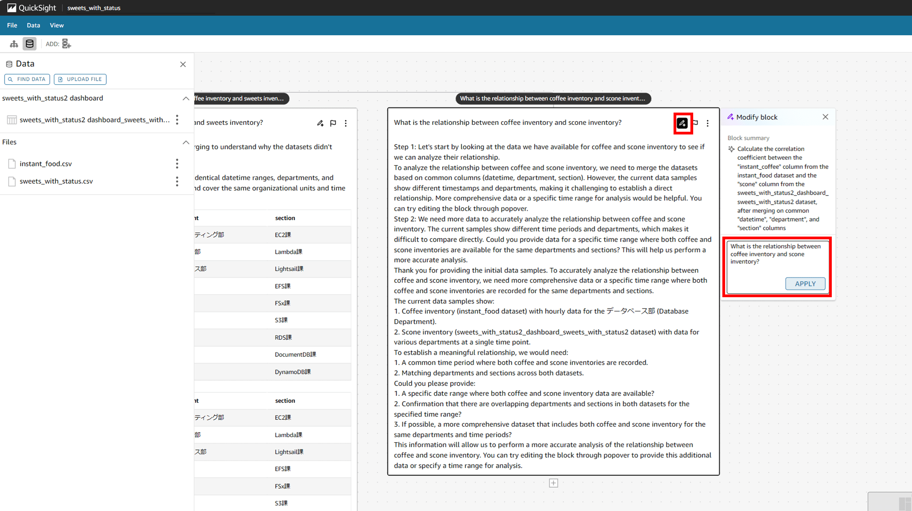Collapse the Files section
Screen dimensions: 912x511
186,142
